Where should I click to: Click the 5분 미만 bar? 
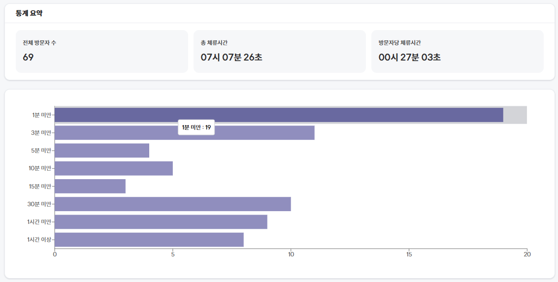101,151
